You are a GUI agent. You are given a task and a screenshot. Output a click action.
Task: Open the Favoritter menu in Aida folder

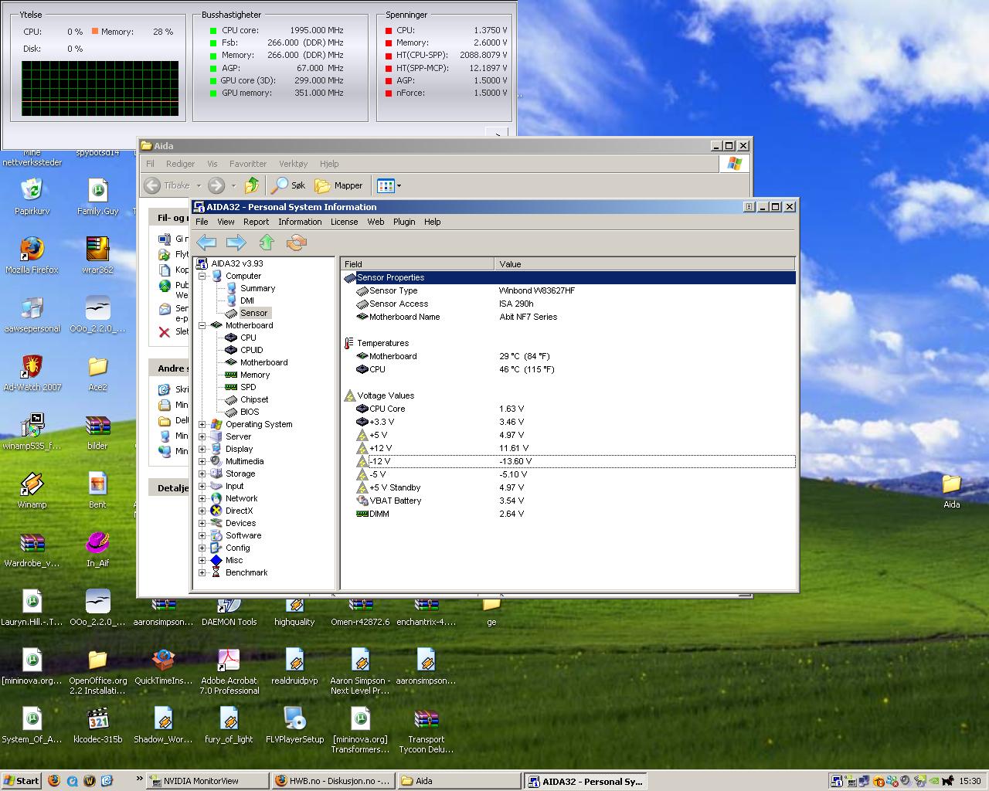[248, 164]
